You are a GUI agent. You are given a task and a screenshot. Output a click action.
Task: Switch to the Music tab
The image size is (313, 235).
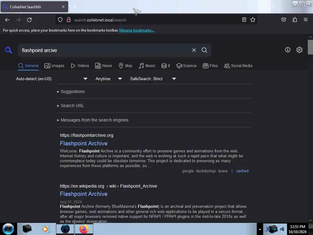(147, 65)
